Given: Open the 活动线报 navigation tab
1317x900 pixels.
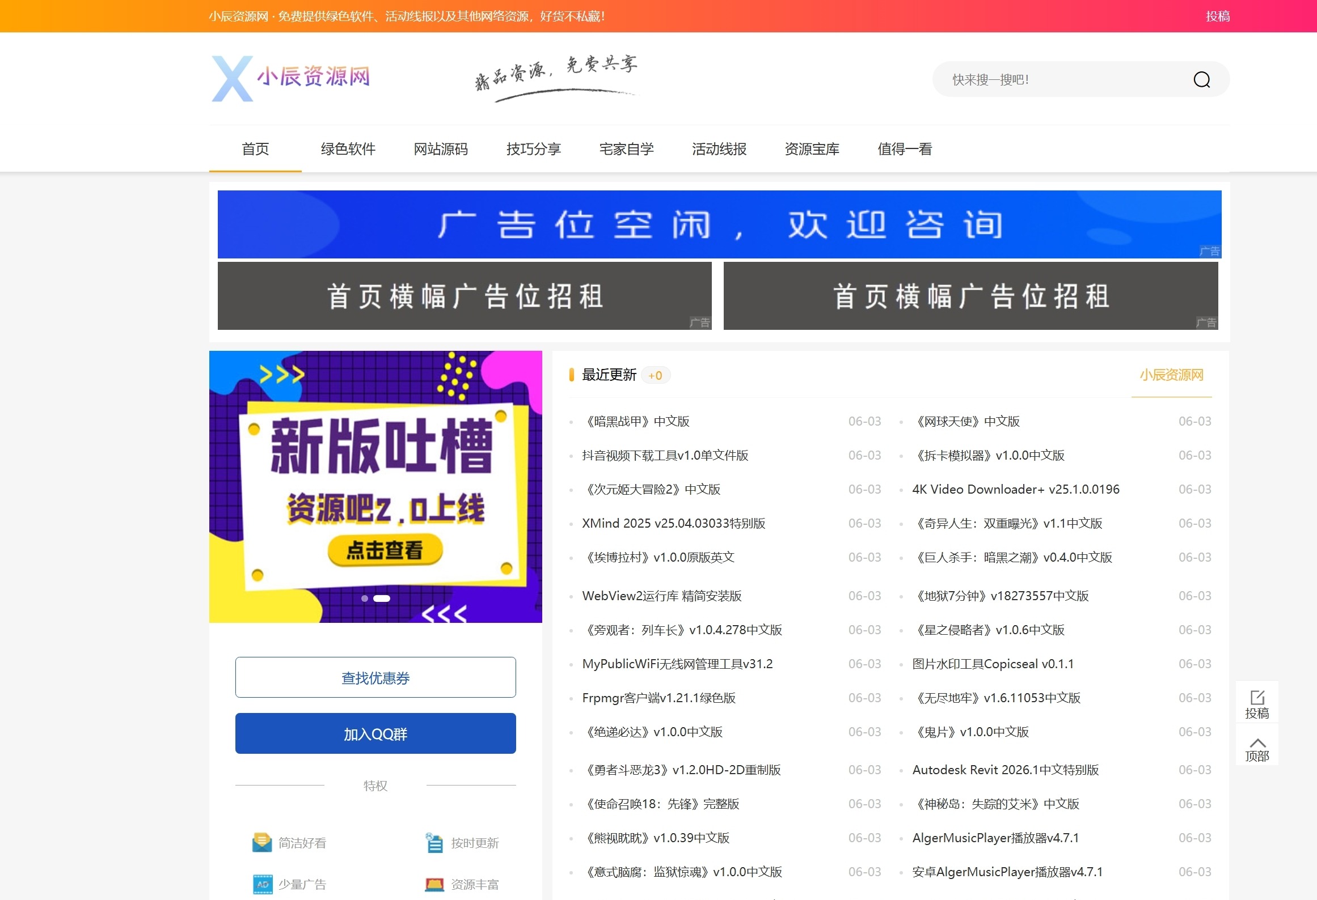Looking at the screenshot, I should tap(719, 149).
